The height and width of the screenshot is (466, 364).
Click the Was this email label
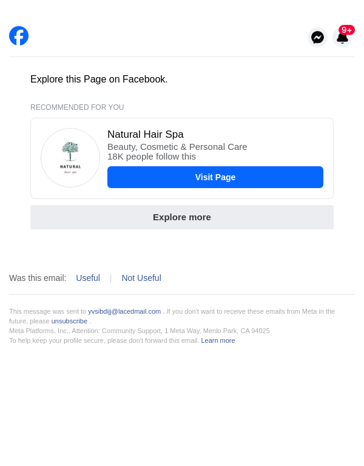pyautogui.click(x=38, y=278)
